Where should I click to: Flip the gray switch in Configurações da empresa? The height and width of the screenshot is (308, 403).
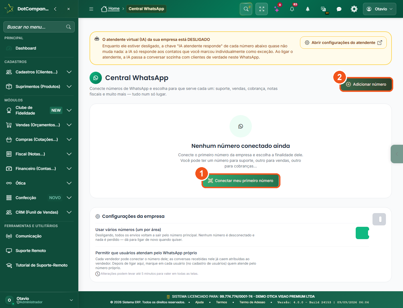click(x=379, y=219)
